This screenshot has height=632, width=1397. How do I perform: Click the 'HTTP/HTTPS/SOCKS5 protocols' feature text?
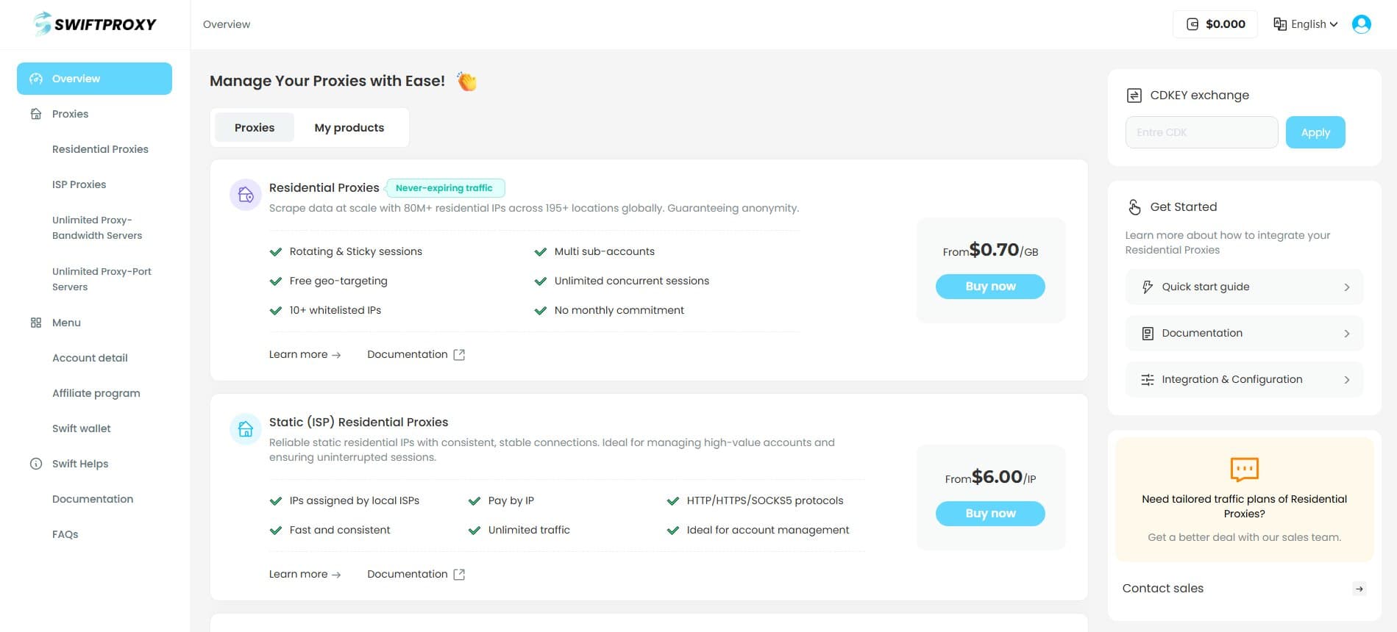click(x=765, y=500)
